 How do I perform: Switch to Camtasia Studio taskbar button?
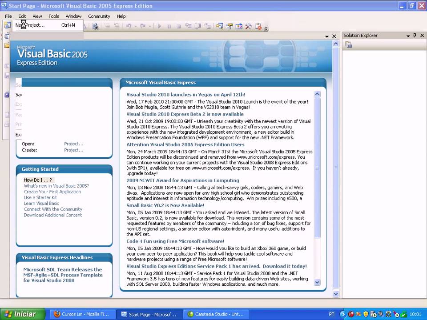pos(216,314)
